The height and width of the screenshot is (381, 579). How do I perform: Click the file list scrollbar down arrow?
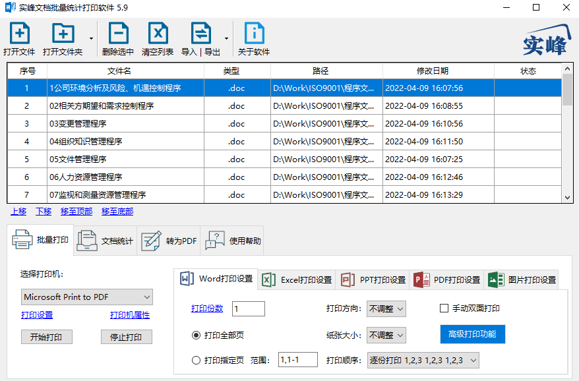click(x=568, y=198)
